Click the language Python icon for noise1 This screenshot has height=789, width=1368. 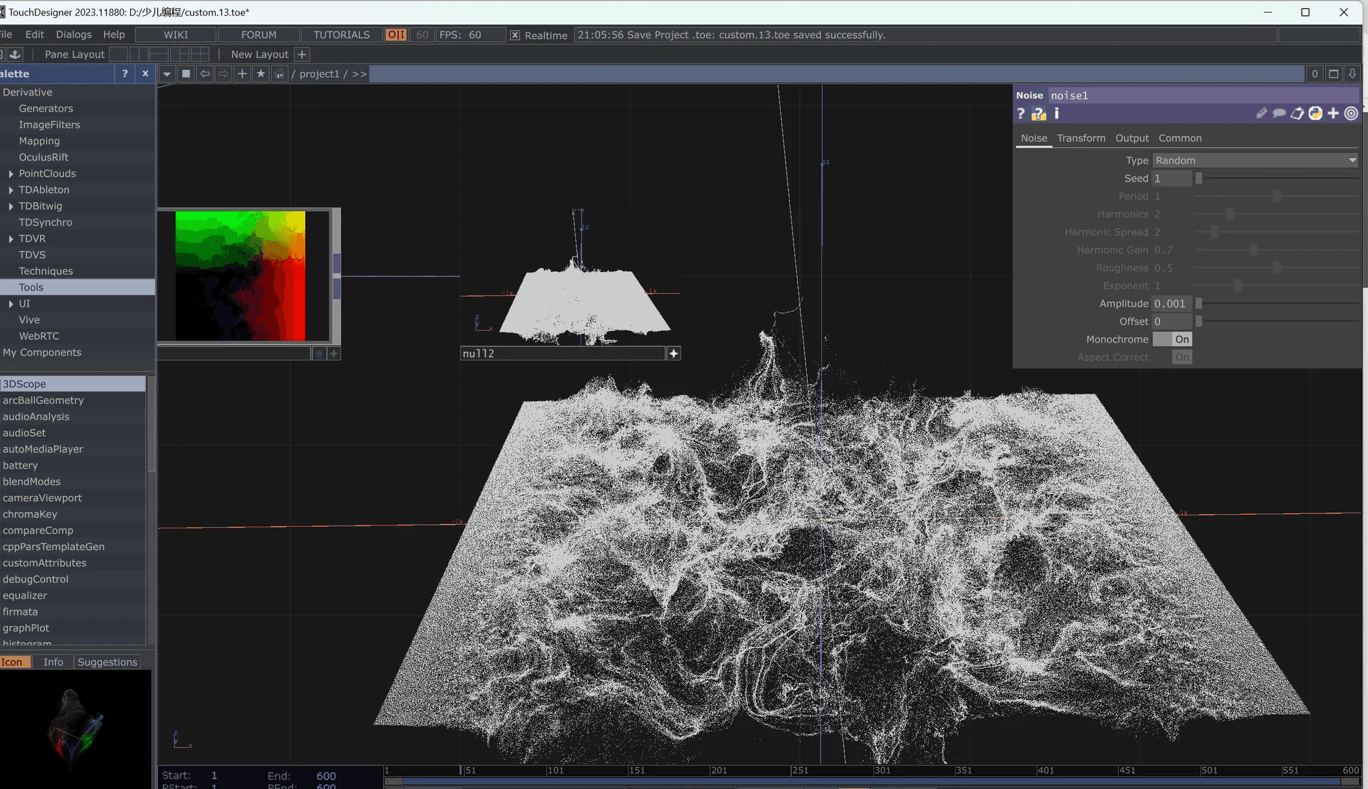point(1315,113)
